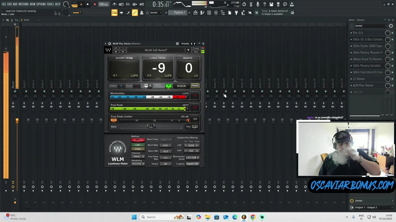Click the undo history icon in top toolbar
This screenshot has width=396, height=222.
click(x=244, y=4)
